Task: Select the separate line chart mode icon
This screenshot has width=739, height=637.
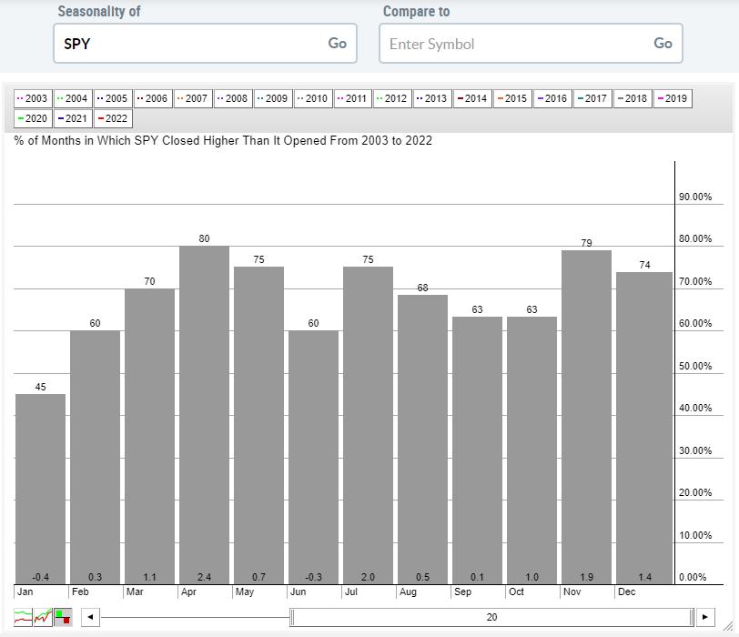Action: (24, 617)
